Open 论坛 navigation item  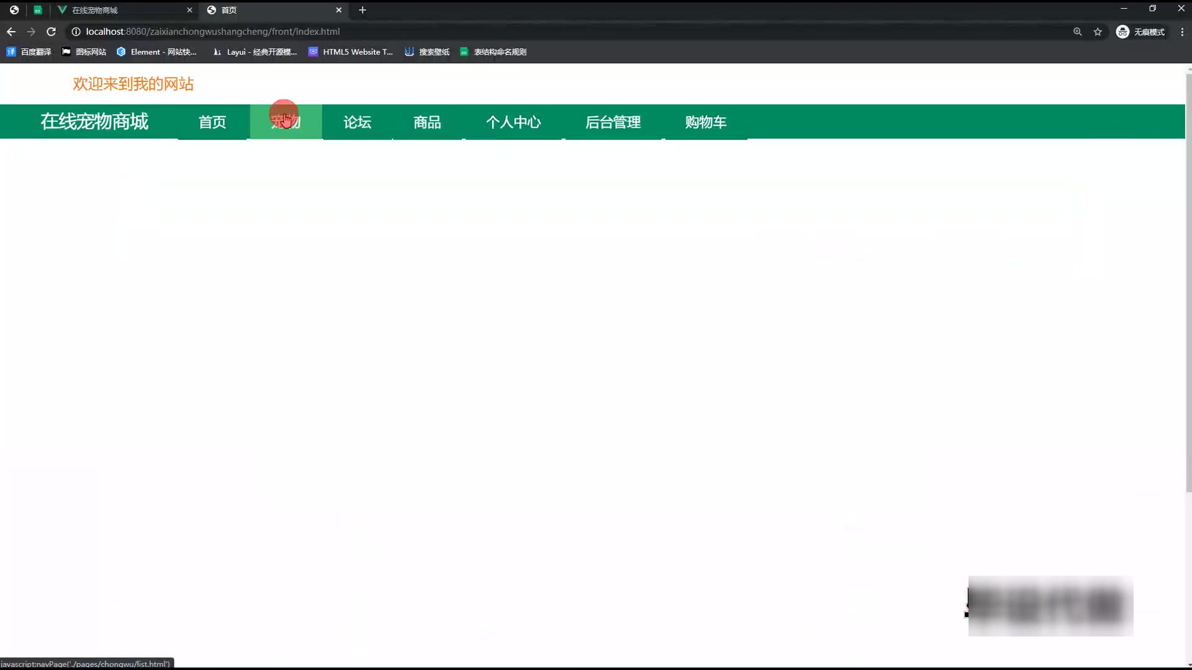coord(357,122)
